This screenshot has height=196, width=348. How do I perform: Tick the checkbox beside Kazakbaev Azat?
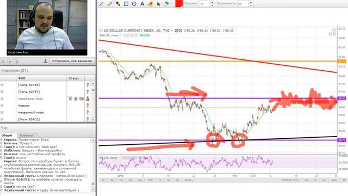(2, 99)
